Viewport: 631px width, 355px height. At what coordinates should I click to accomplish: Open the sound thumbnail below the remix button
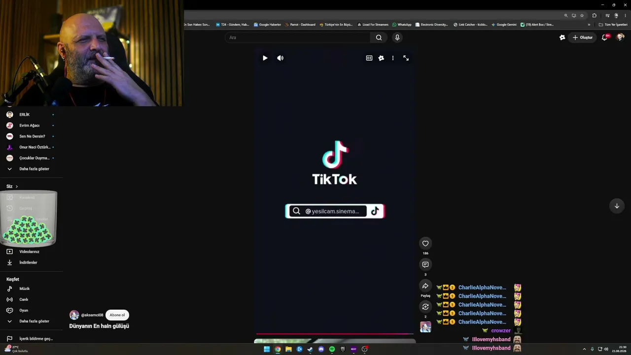[425, 327]
